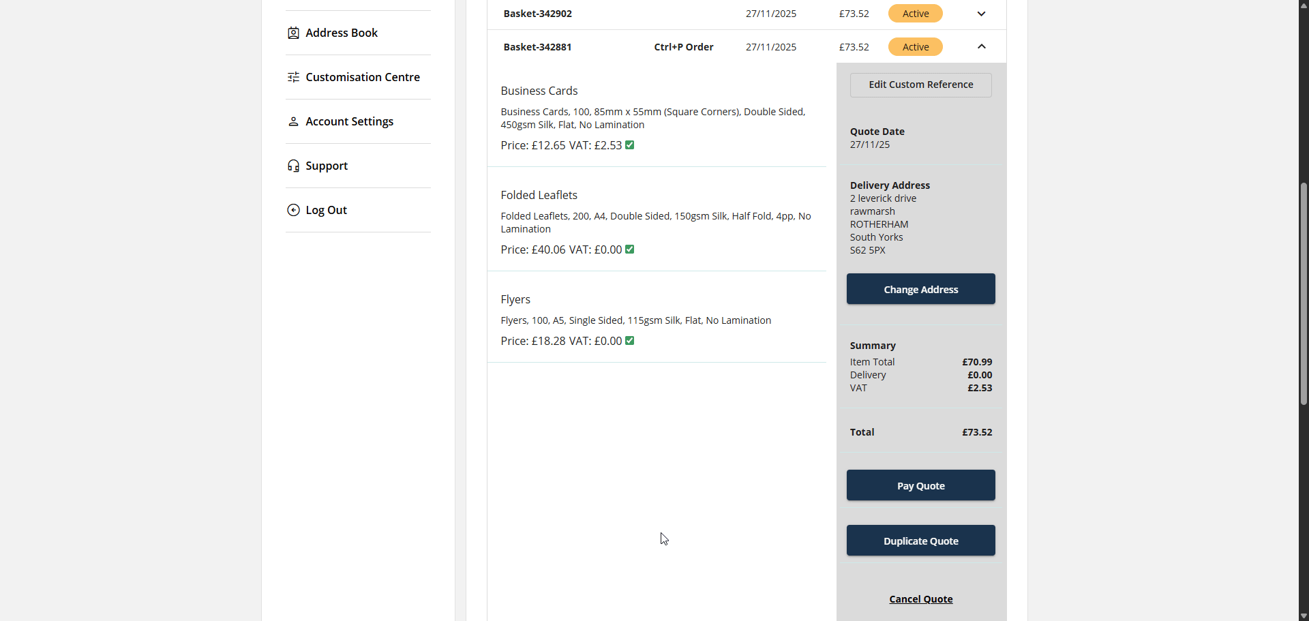Select Address Book in the sidebar
The width and height of the screenshot is (1309, 621).
pyautogui.click(x=342, y=33)
